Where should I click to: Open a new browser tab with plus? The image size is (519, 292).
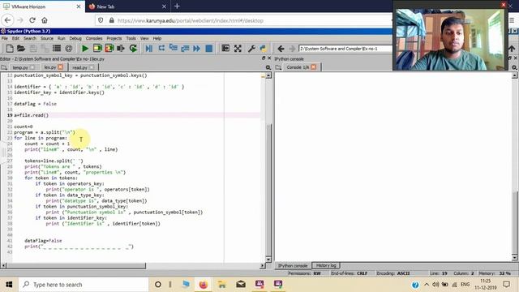[177, 6]
